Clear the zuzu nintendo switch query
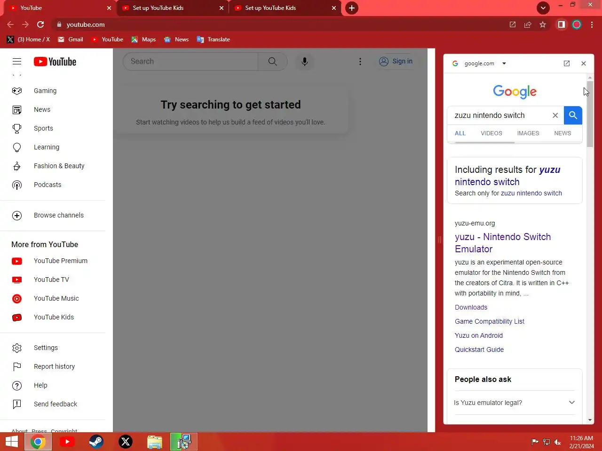This screenshot has height=451, width=602. 555,115
